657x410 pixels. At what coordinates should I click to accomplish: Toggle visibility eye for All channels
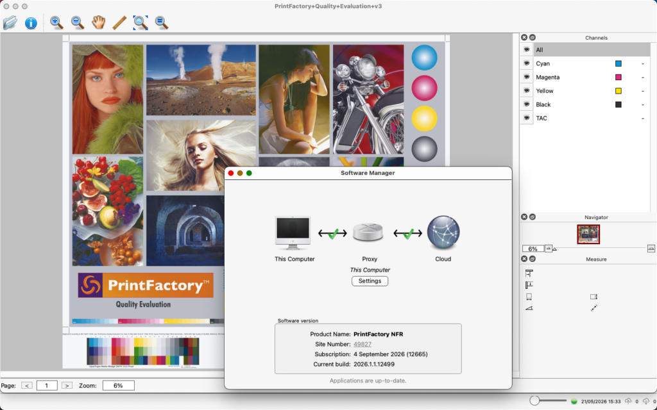[527, 50]
